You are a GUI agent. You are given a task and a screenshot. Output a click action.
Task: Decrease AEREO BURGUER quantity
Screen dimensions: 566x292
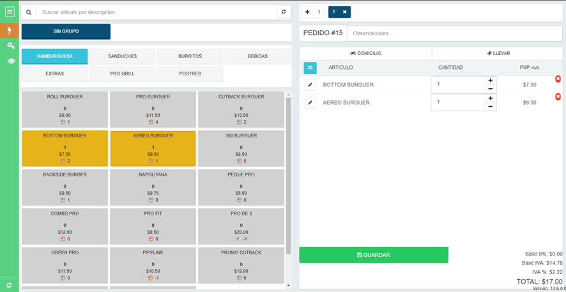pyautogui.click(x=490, y=107)
